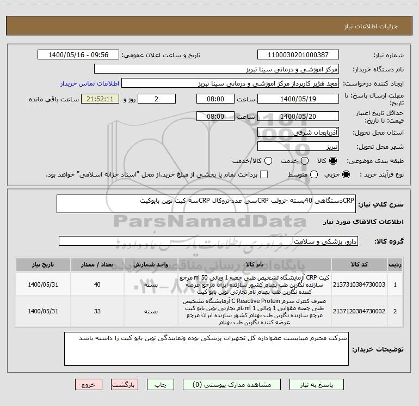Select the کالا radio button
This screenshot has height=406, width=419.
point(333,161)
